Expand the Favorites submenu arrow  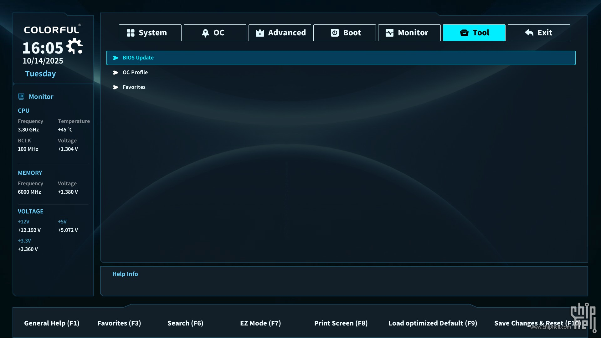coord(116,87)
